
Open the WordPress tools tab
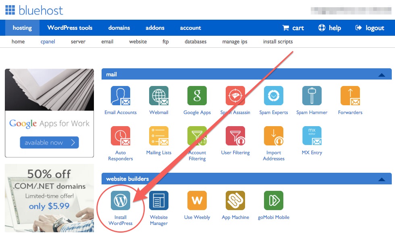pos(70,28)
